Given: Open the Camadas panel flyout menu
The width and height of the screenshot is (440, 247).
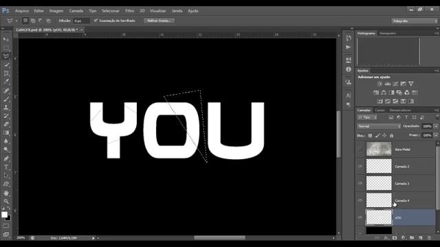Looking at the screenshot, I should click(437, 110).
